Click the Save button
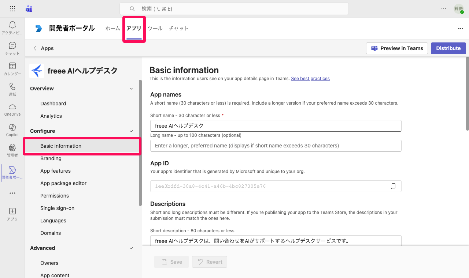 171,262
